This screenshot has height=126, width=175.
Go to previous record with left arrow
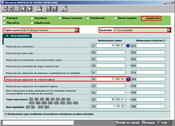(23, 9)
